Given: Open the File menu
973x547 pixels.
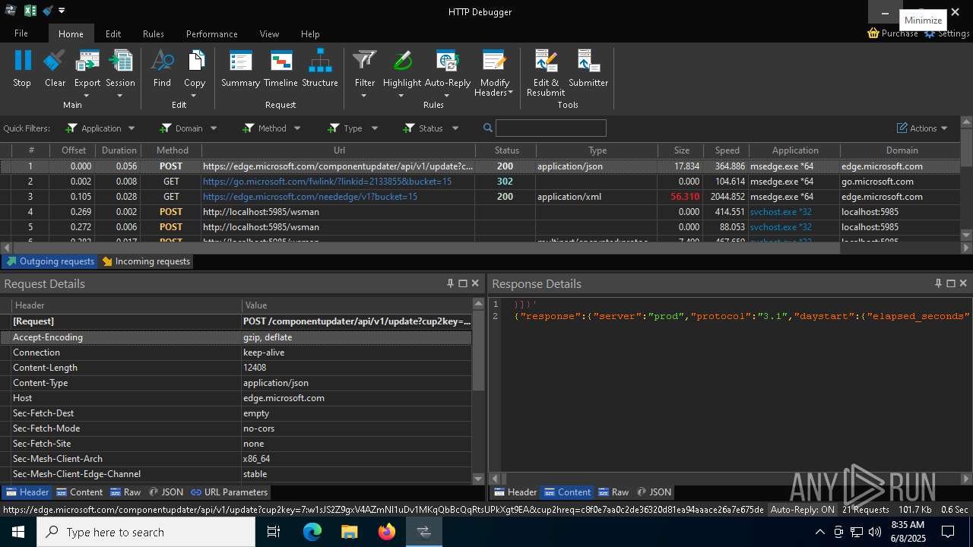Looking at the screenshot, I should pyautogui.click(x=21, y=33).
